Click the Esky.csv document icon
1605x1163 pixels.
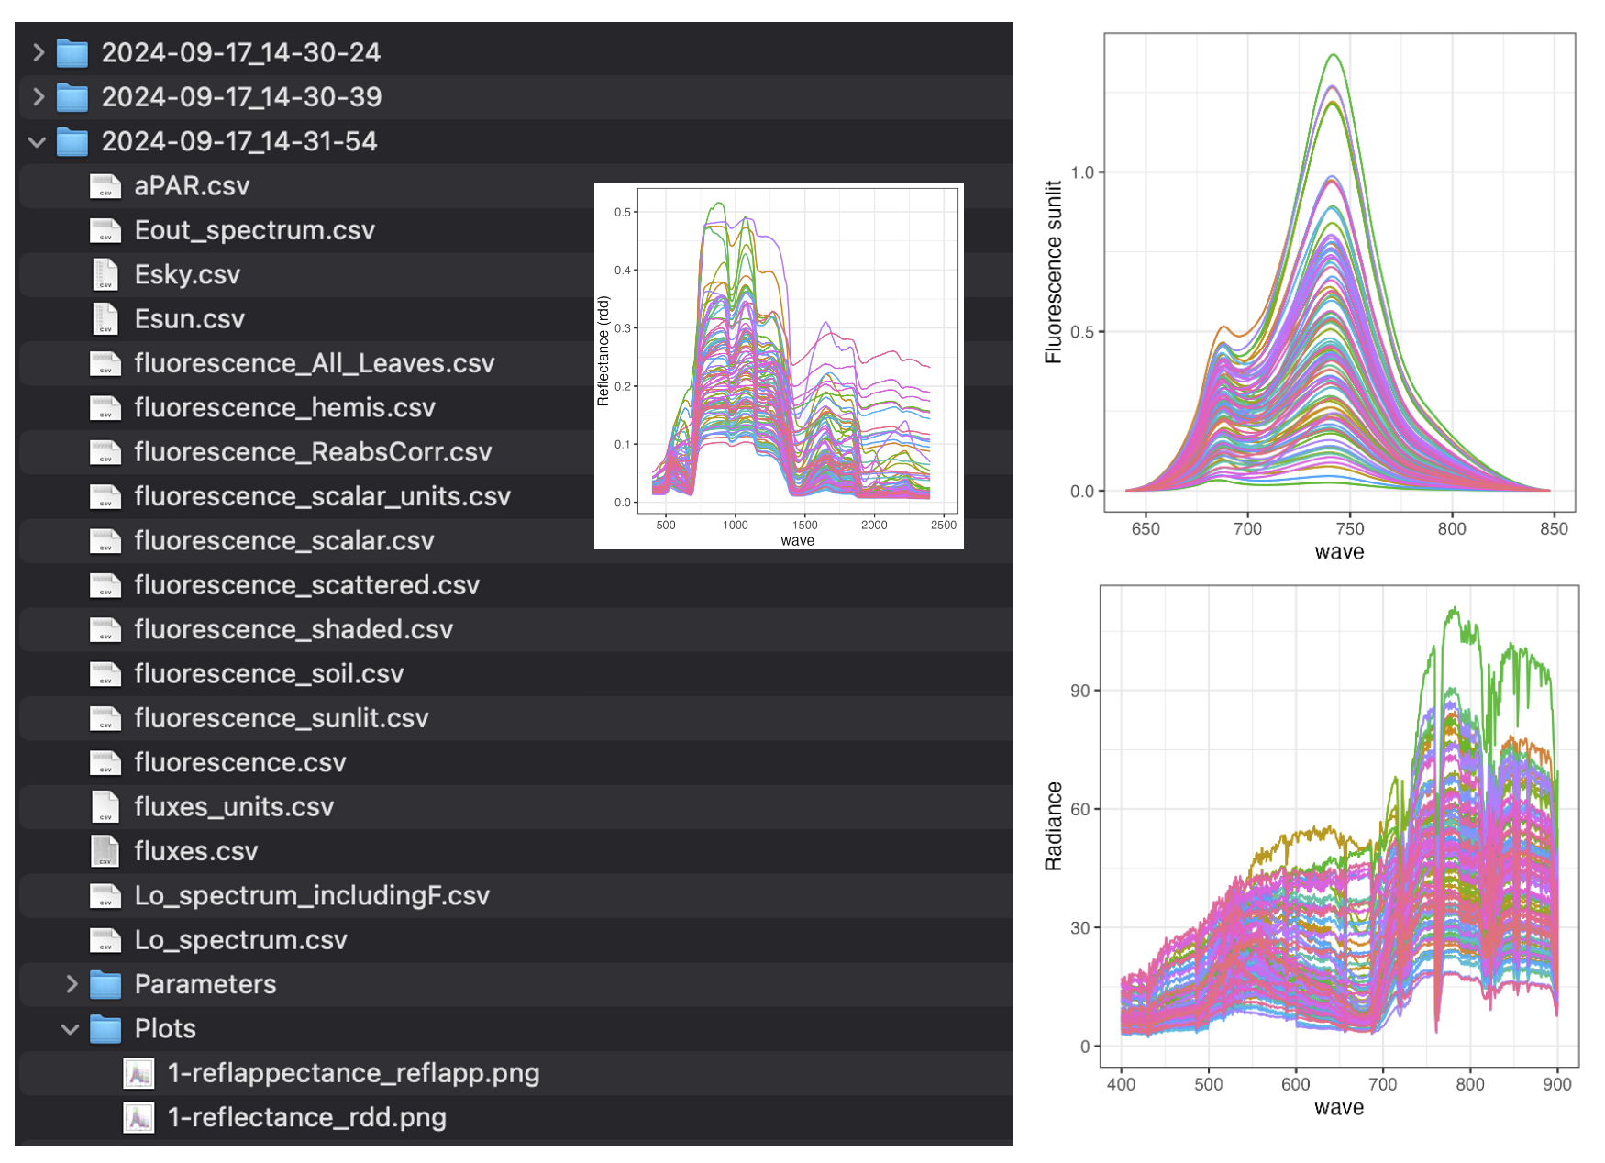105,275
